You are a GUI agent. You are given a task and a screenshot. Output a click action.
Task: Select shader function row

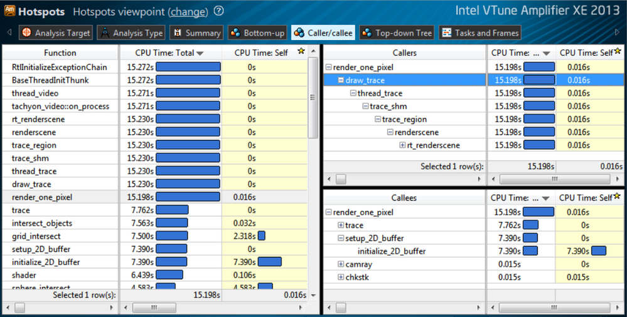(24, 275)
